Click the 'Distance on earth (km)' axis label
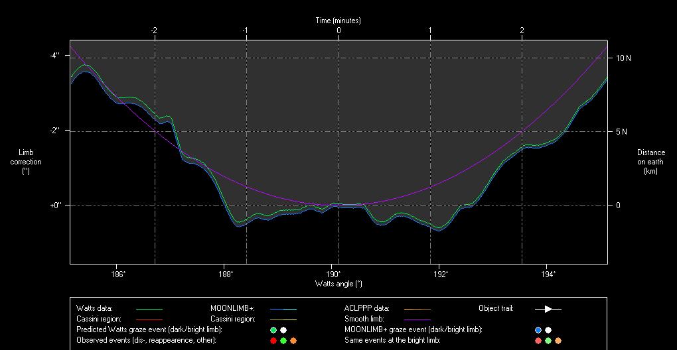677x350 pixels. pyautogui.click(x=650, y=162)
